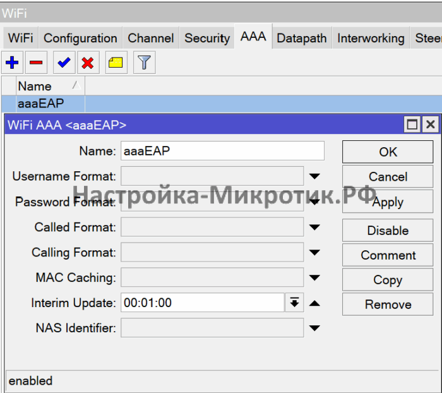Sort by the Name column header
Image resolution: width=442 pixels, height=393 pixels.
point(50,86)
